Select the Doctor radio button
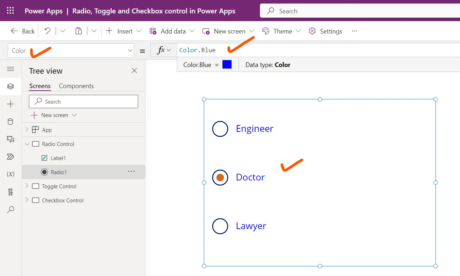 tap(220, 177)
